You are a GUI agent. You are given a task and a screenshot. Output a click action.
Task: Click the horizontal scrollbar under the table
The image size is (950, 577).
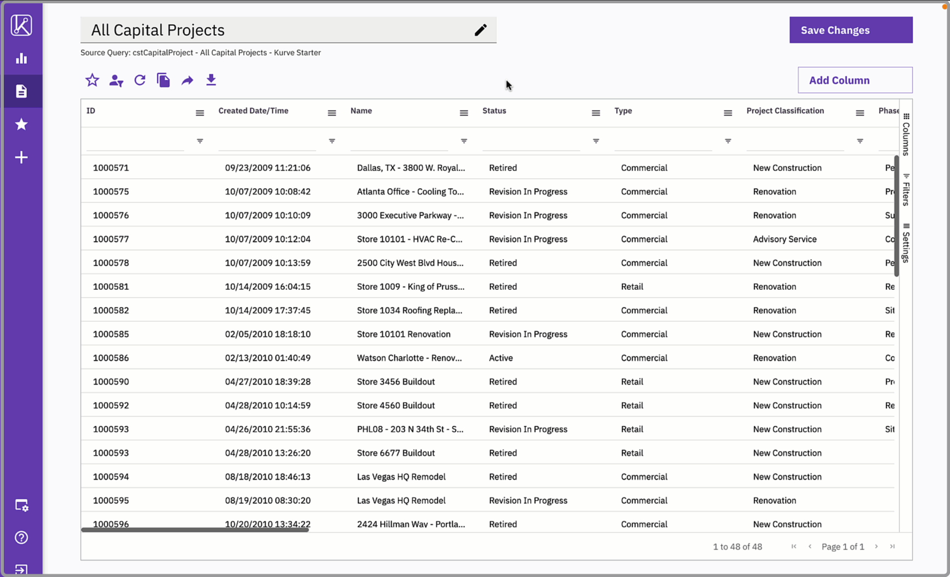(195, 530)
